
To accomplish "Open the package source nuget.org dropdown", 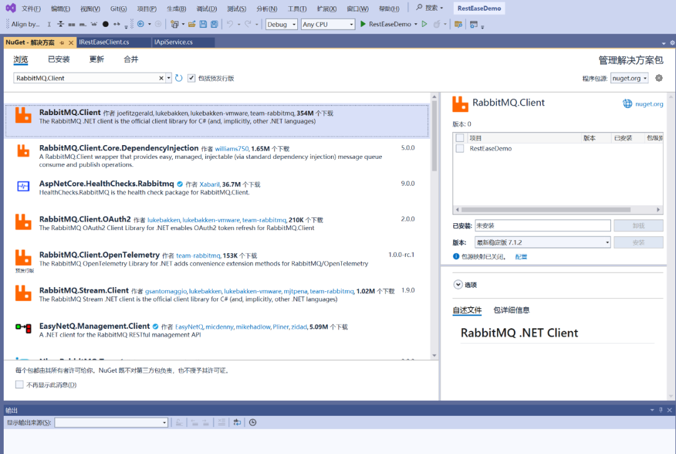I will pos(630,78).
